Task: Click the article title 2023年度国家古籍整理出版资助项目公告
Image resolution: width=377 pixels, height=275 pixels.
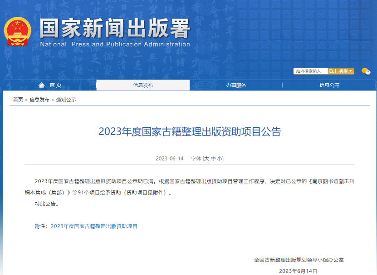Action: click(190, 132)
